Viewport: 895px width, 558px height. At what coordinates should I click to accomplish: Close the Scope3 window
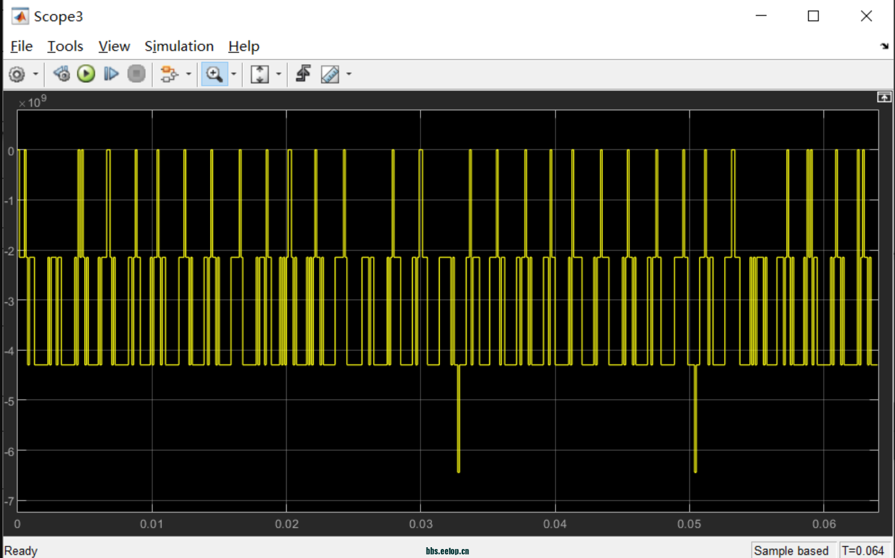[x=866, y=16]
